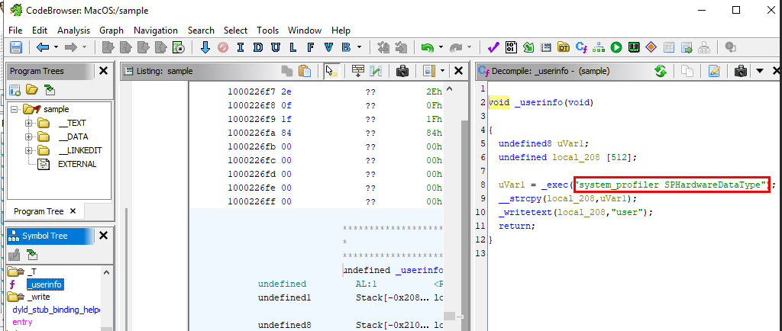Open the Window menu
This screenshot has width=782, height=331.
tap(305, 31)
